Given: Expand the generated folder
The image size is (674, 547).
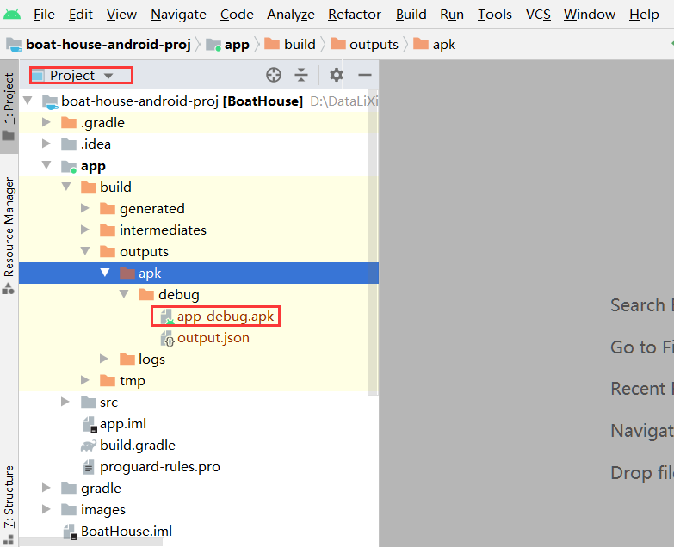Looking at the screenshot, I should coord(84,208).
